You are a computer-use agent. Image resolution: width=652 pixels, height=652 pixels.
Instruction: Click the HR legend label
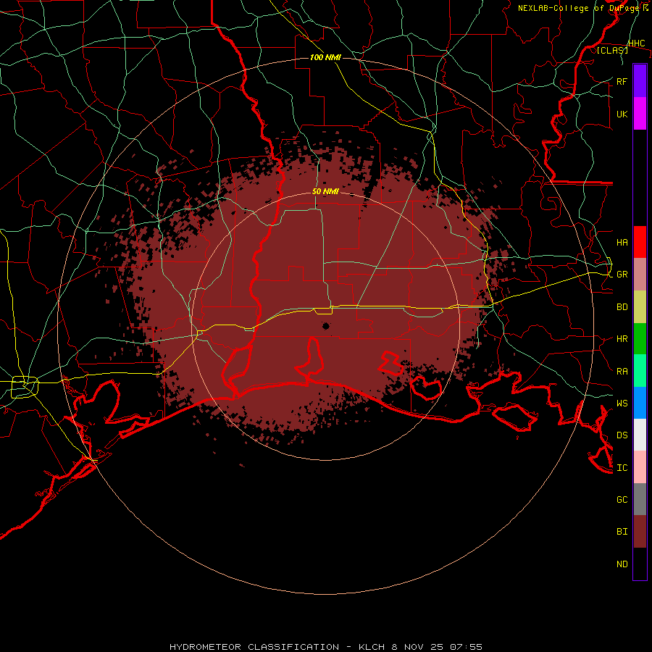tap(622, 339)
